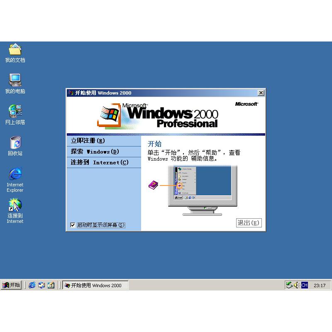Close the 开始使用 Windows 2000 dialog
Image resolution: width=332 pixels, height=332 pixels.
click(261, 93)
